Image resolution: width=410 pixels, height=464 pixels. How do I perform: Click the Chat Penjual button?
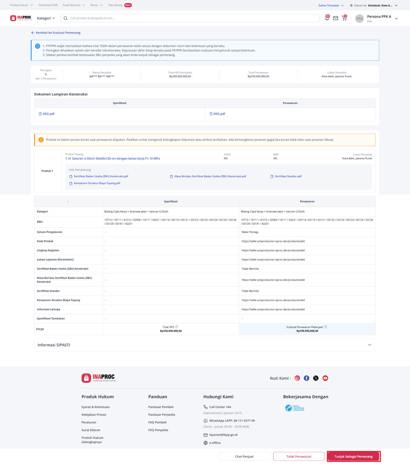coord(244,456)
